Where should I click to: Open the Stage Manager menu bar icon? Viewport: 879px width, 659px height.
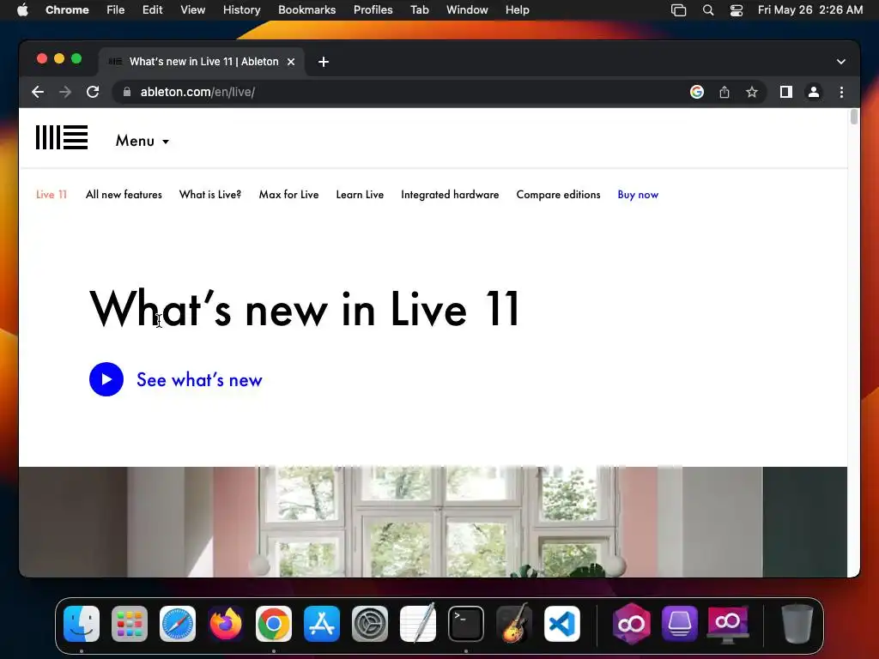(x=679, y=10)
